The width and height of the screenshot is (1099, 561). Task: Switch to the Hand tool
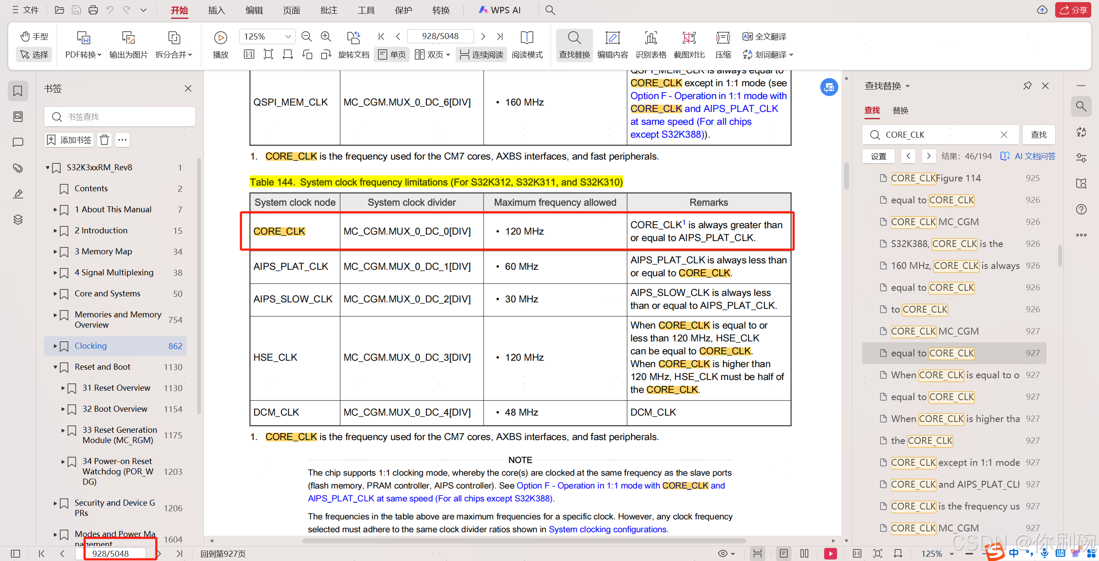34,36
